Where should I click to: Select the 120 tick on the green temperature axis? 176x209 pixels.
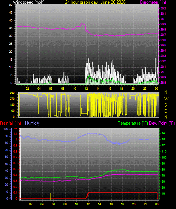(164, 145)
